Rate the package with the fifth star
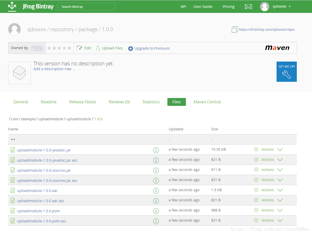312x234 pixels. pos(69,48)
